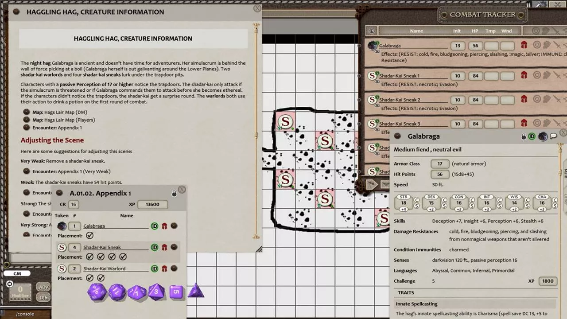Edit Galabraga's initiative field showing 13
Image resolution: width=567 pixels, height=319 pixels.
tap(458, 46)
